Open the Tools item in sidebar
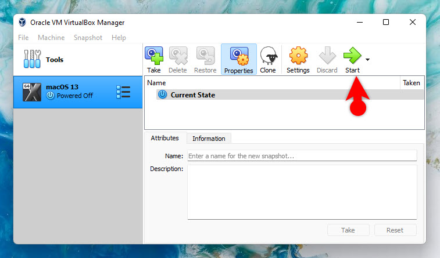 [78, 59]
